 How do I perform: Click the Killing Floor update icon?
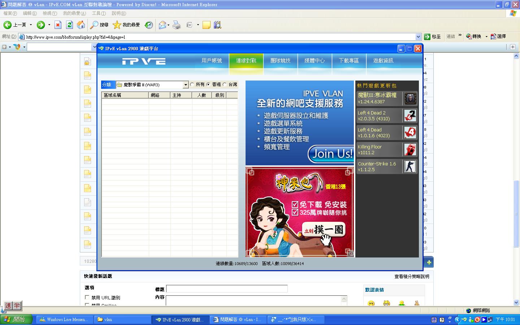pos(410,149)
